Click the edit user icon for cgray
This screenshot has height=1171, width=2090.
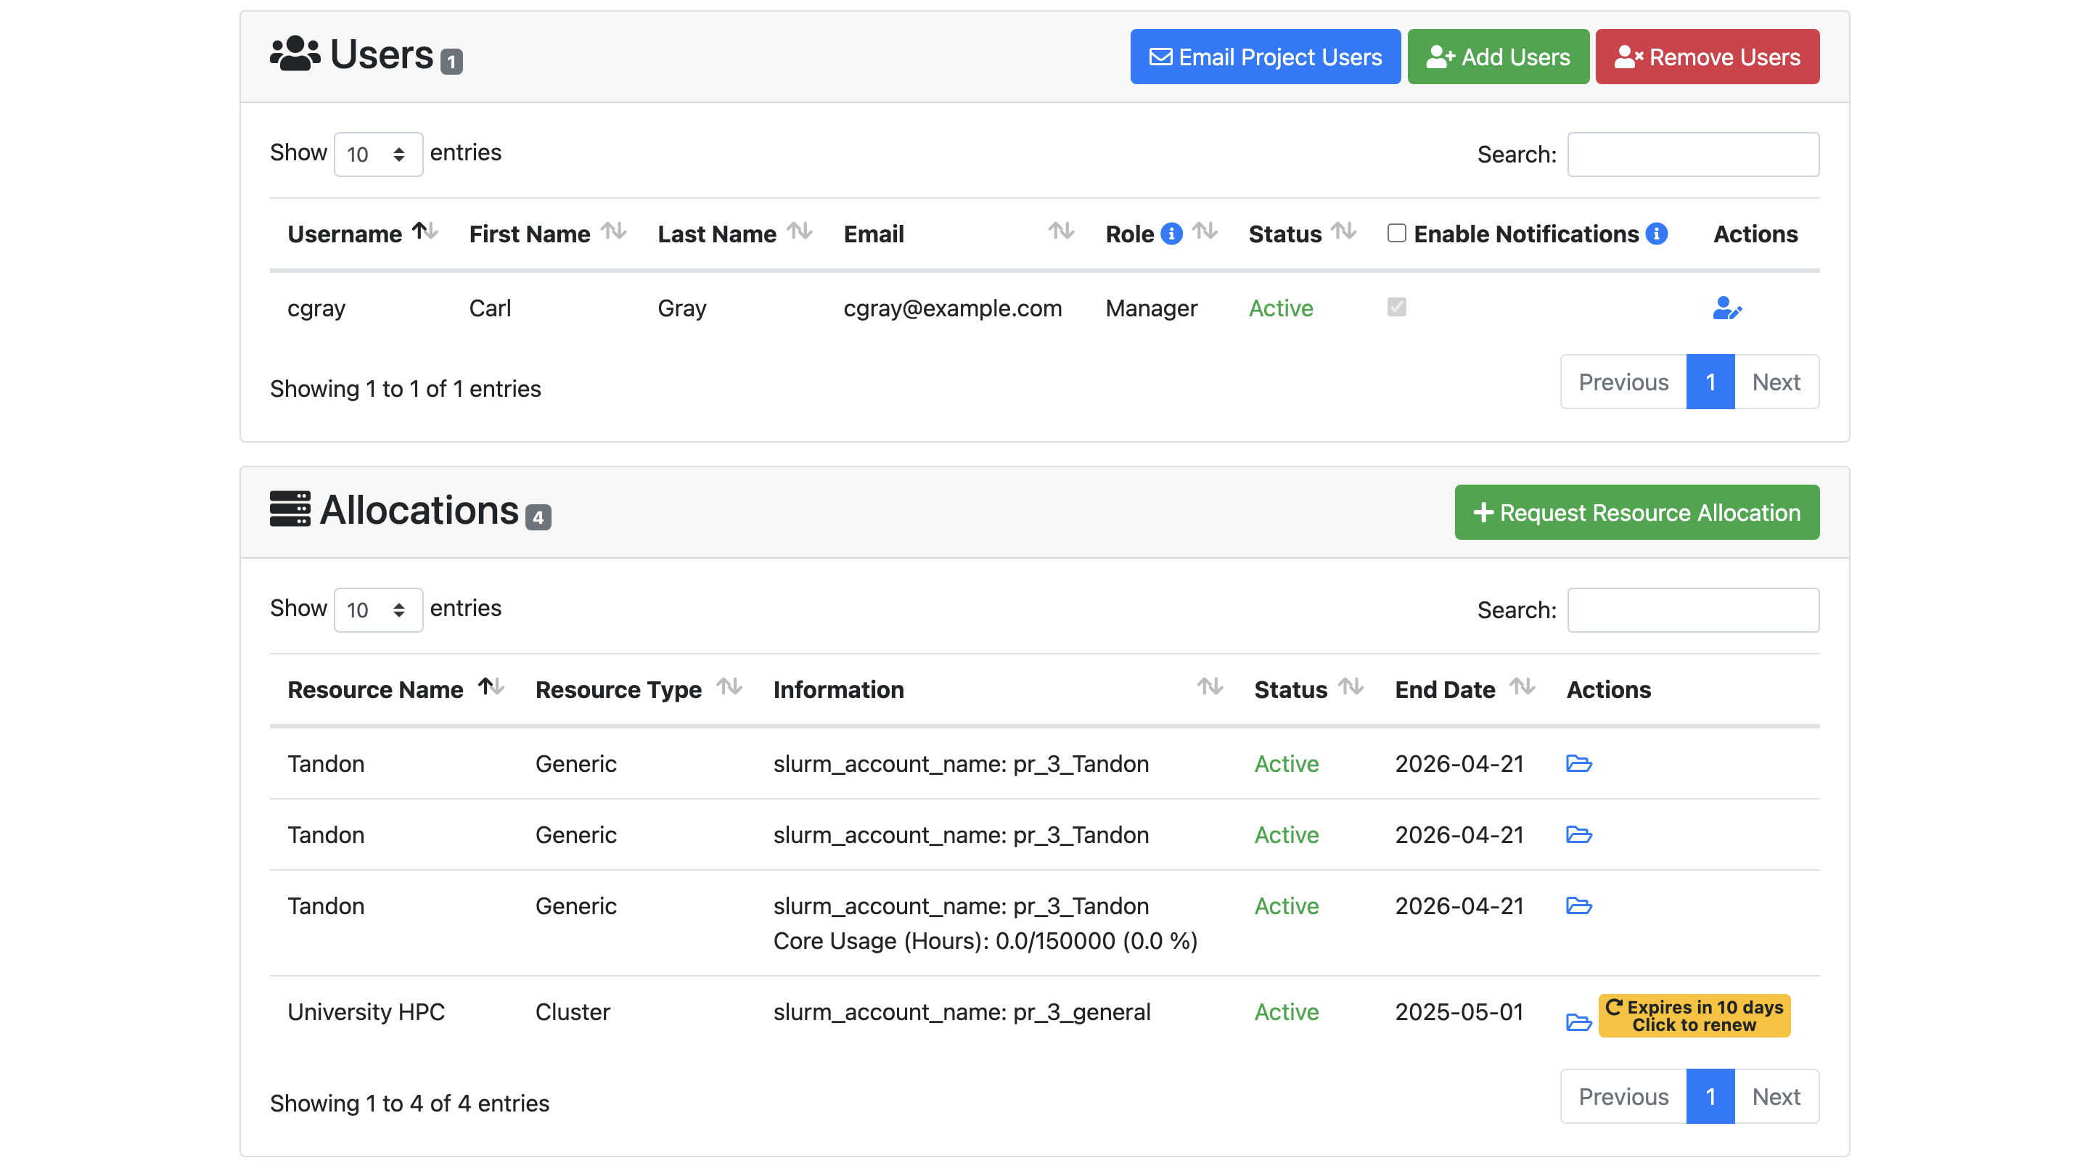point(1726,308)
